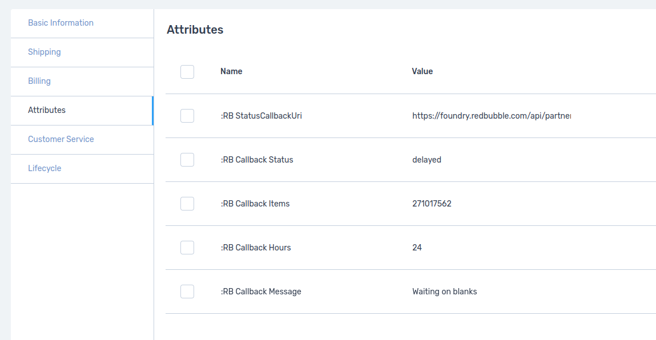
Task: Tick the :RB Callback Status checkbox
Action: tap(187, 160)
